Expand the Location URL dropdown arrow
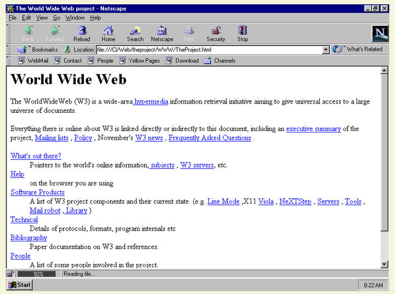This screenshot has width=395, height=294. 326,50
